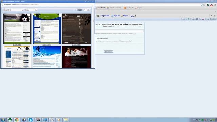This screenshot has height=122, width=217.
Task: Open the Карты toolbar item
Action: (125, 16)
